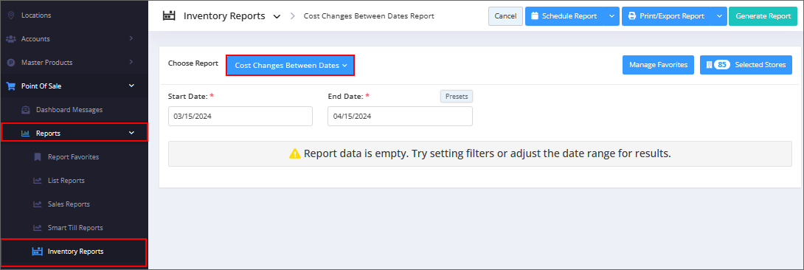804x270 pixels.
Task: Expand the Print/Export Report arrow menu
Action: pyautogui.click(x=719, y=16)
